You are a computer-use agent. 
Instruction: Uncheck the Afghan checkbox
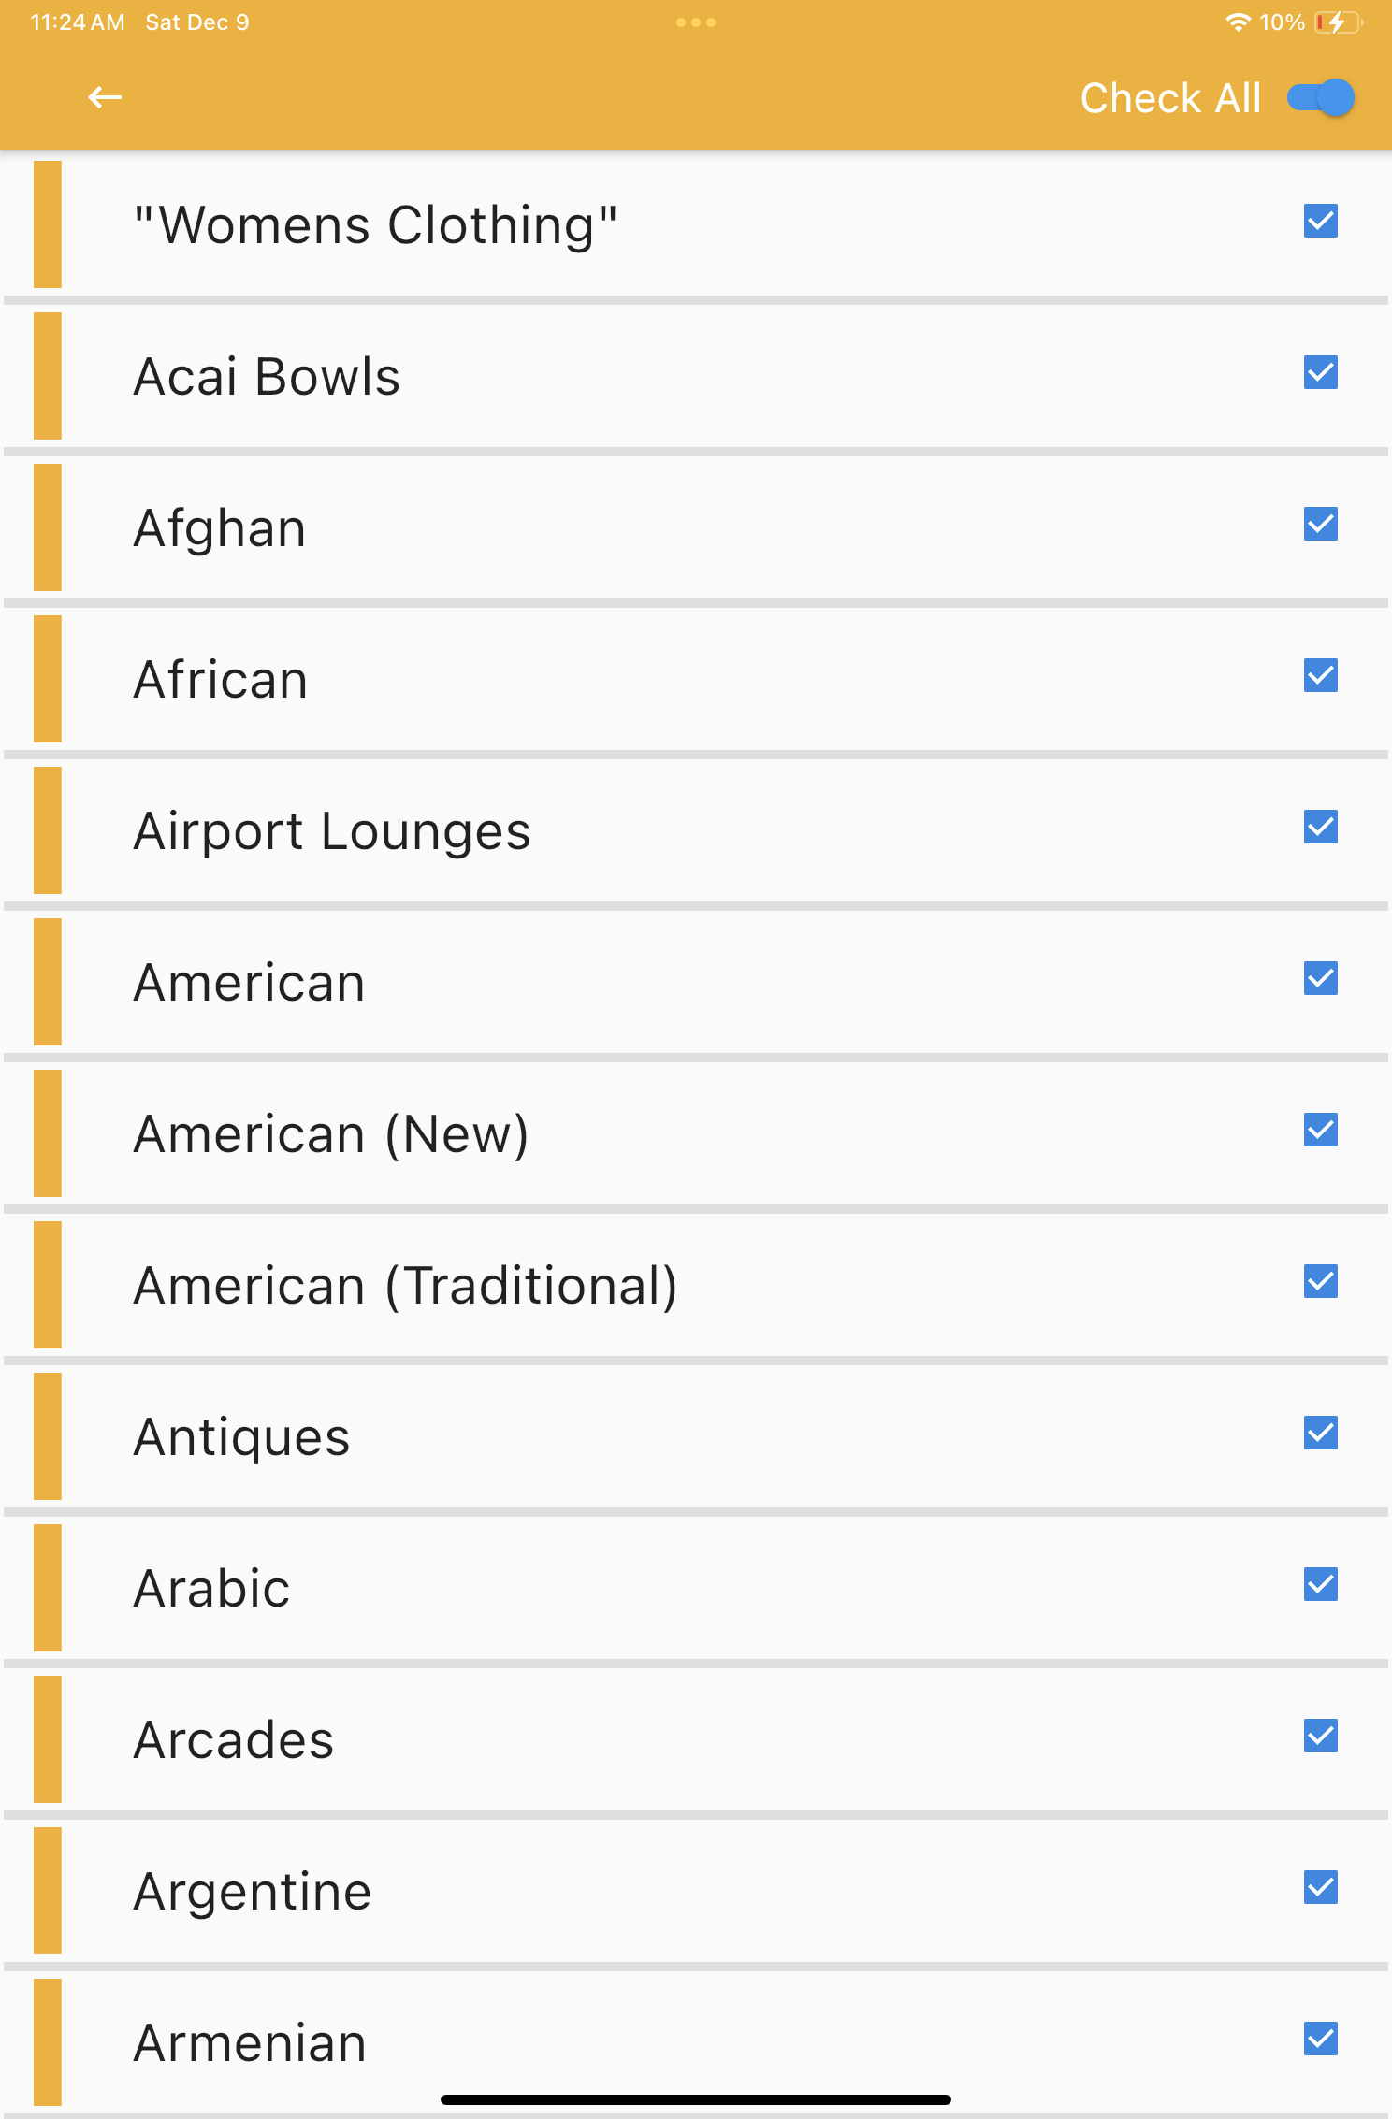[1320, 525]
